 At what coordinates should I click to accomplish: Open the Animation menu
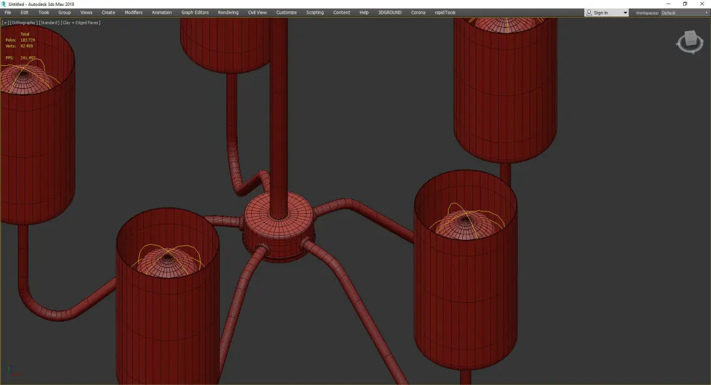(162, 12)
